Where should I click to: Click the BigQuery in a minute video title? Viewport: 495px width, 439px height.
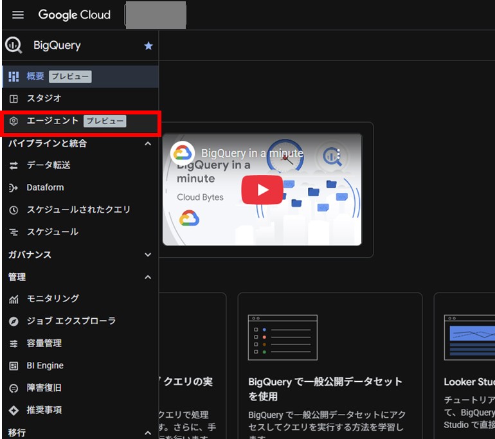coord(252,154)
